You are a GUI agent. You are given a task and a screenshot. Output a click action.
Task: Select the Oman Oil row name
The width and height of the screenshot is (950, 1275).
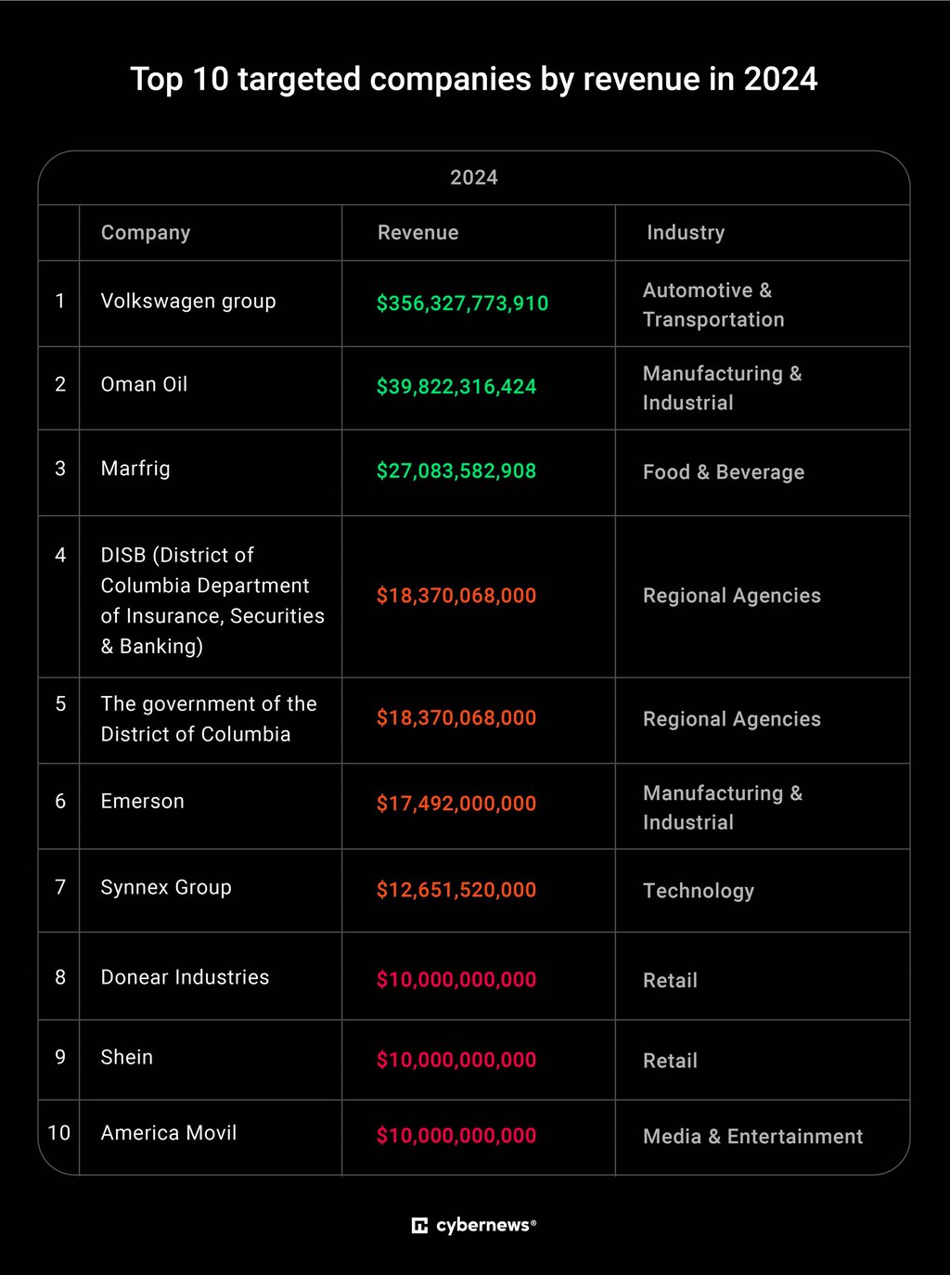pos(144,384)
